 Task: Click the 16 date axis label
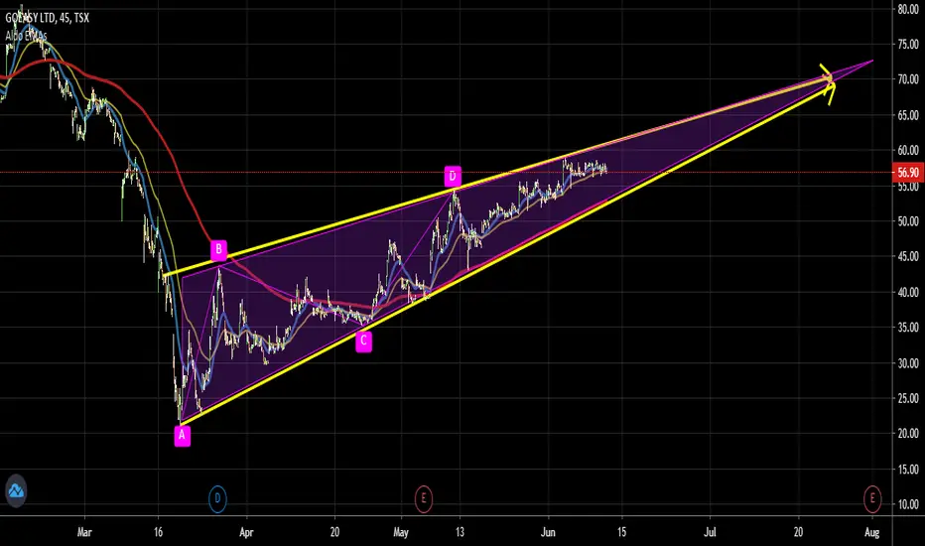tap(158, 532)
